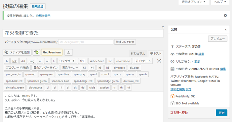232x122 pixels.
Task: Open Publicize 設定 link
Action: point(188,89)
